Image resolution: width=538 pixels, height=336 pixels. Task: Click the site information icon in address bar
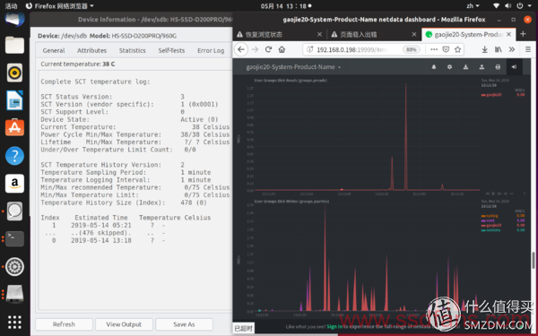[x=309, y=49]
